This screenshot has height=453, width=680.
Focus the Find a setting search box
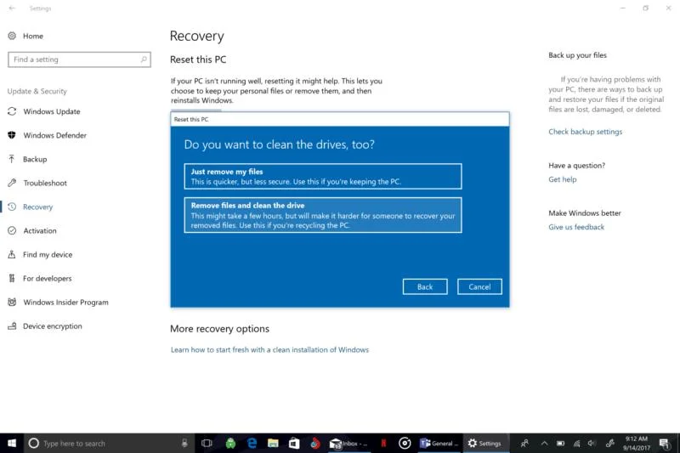(79, 59)
